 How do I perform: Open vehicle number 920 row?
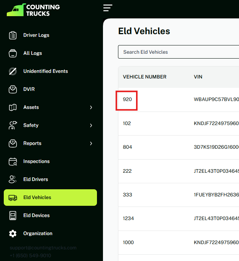[x=127, y=100]
